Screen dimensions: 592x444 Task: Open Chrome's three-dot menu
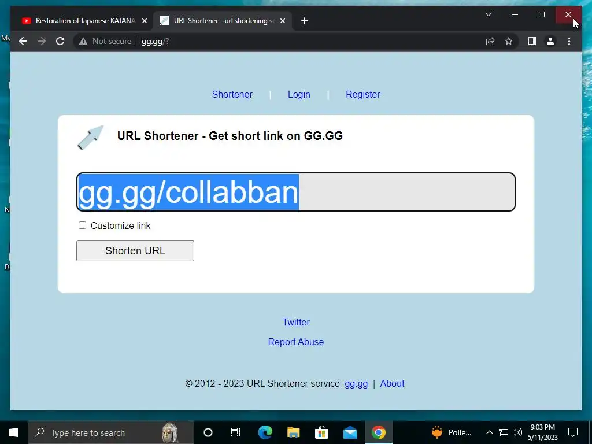click(x=569, y=41)
